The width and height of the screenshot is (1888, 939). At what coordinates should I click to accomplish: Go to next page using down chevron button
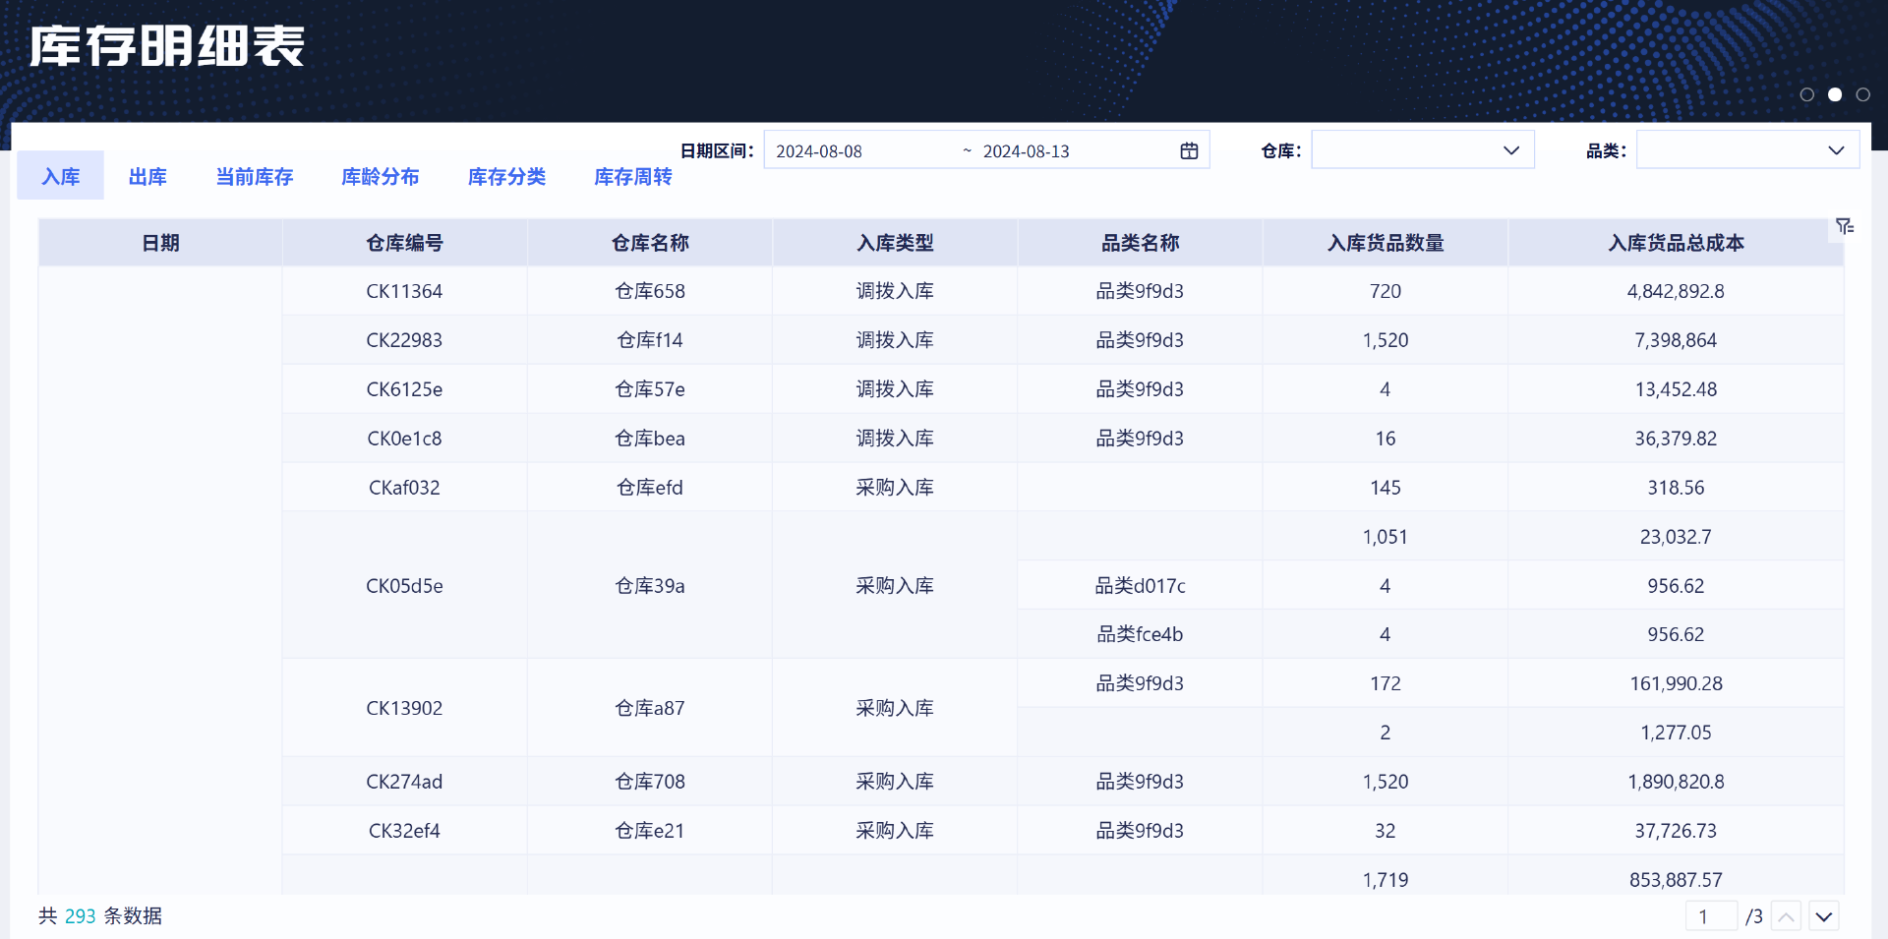1824,915
